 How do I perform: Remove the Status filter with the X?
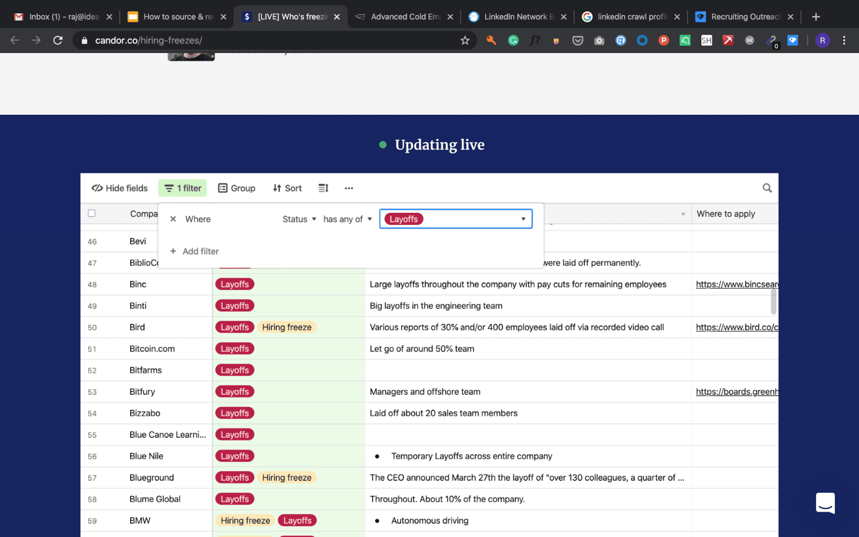point(173,219)
